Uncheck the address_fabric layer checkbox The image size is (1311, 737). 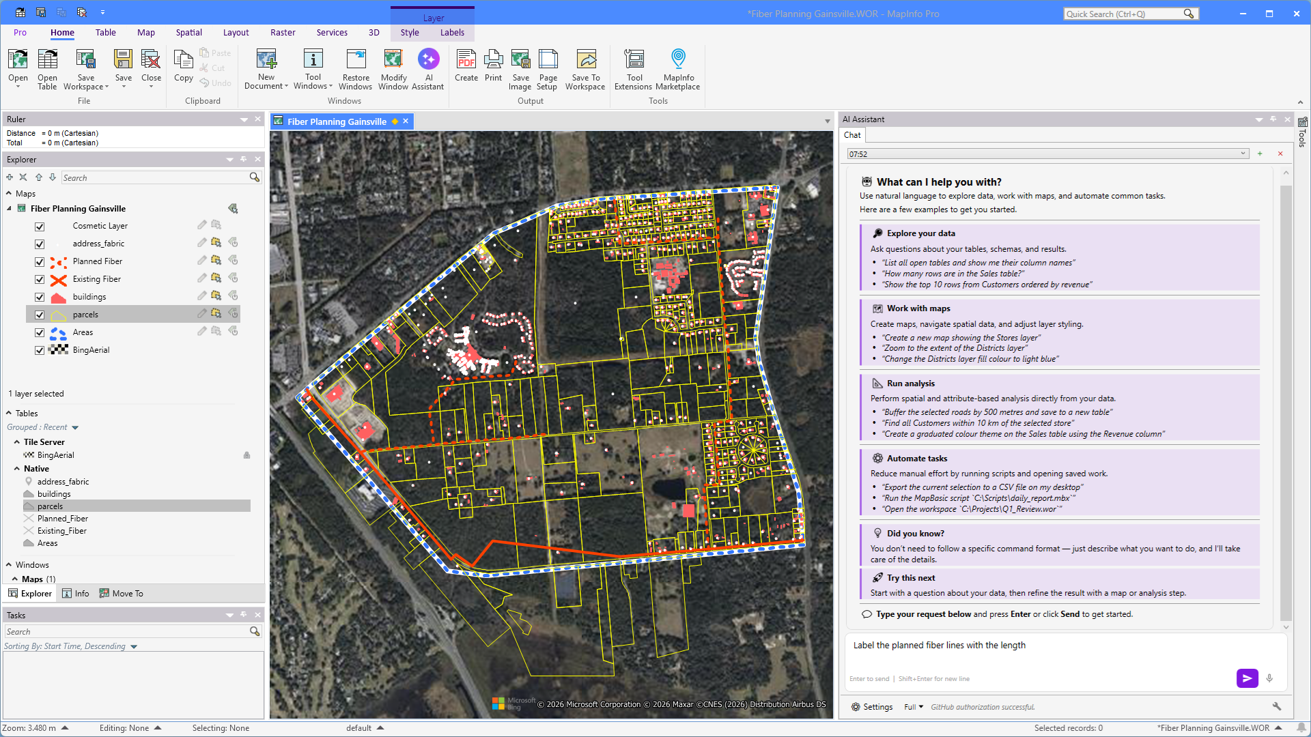[40, 244]
